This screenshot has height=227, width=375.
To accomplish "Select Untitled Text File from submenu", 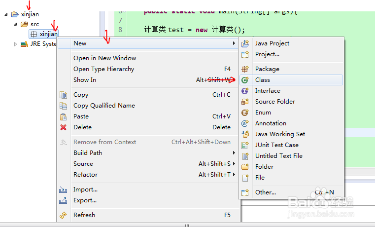I will pyautogui.click(x=278, y=156).
